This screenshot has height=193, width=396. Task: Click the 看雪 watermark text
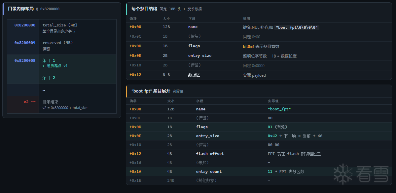pyautogui.click(x=373, y=174)
